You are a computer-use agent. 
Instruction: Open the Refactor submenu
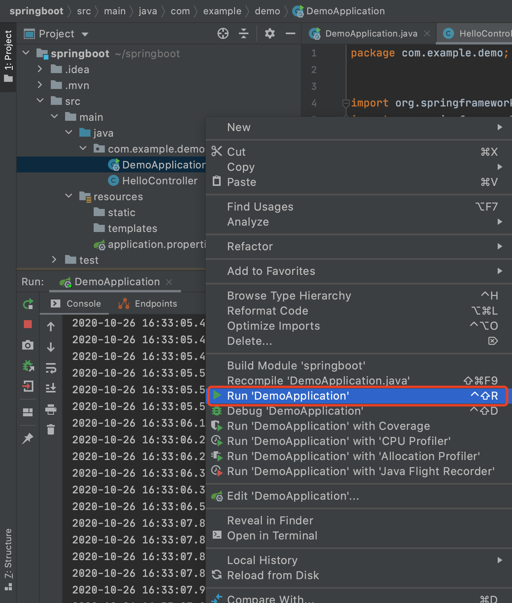[x=358, y=247]
